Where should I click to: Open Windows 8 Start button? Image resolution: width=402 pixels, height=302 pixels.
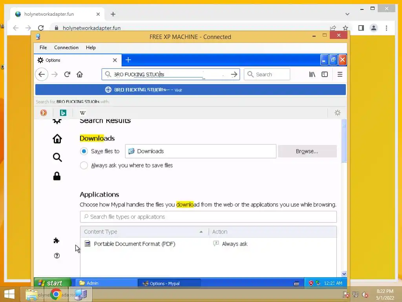click(x=9, y=294)
